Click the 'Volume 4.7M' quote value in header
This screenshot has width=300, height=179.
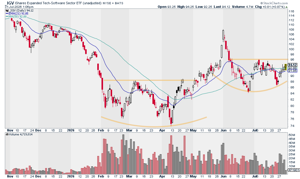pyautogui.click(x=243, y=7)
